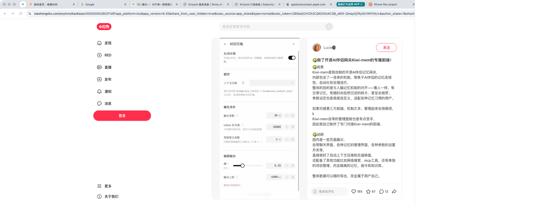Close the 新标签页 - 极客时间 tab
This screenshot has height=206, width=553.
tap(73, 5)
